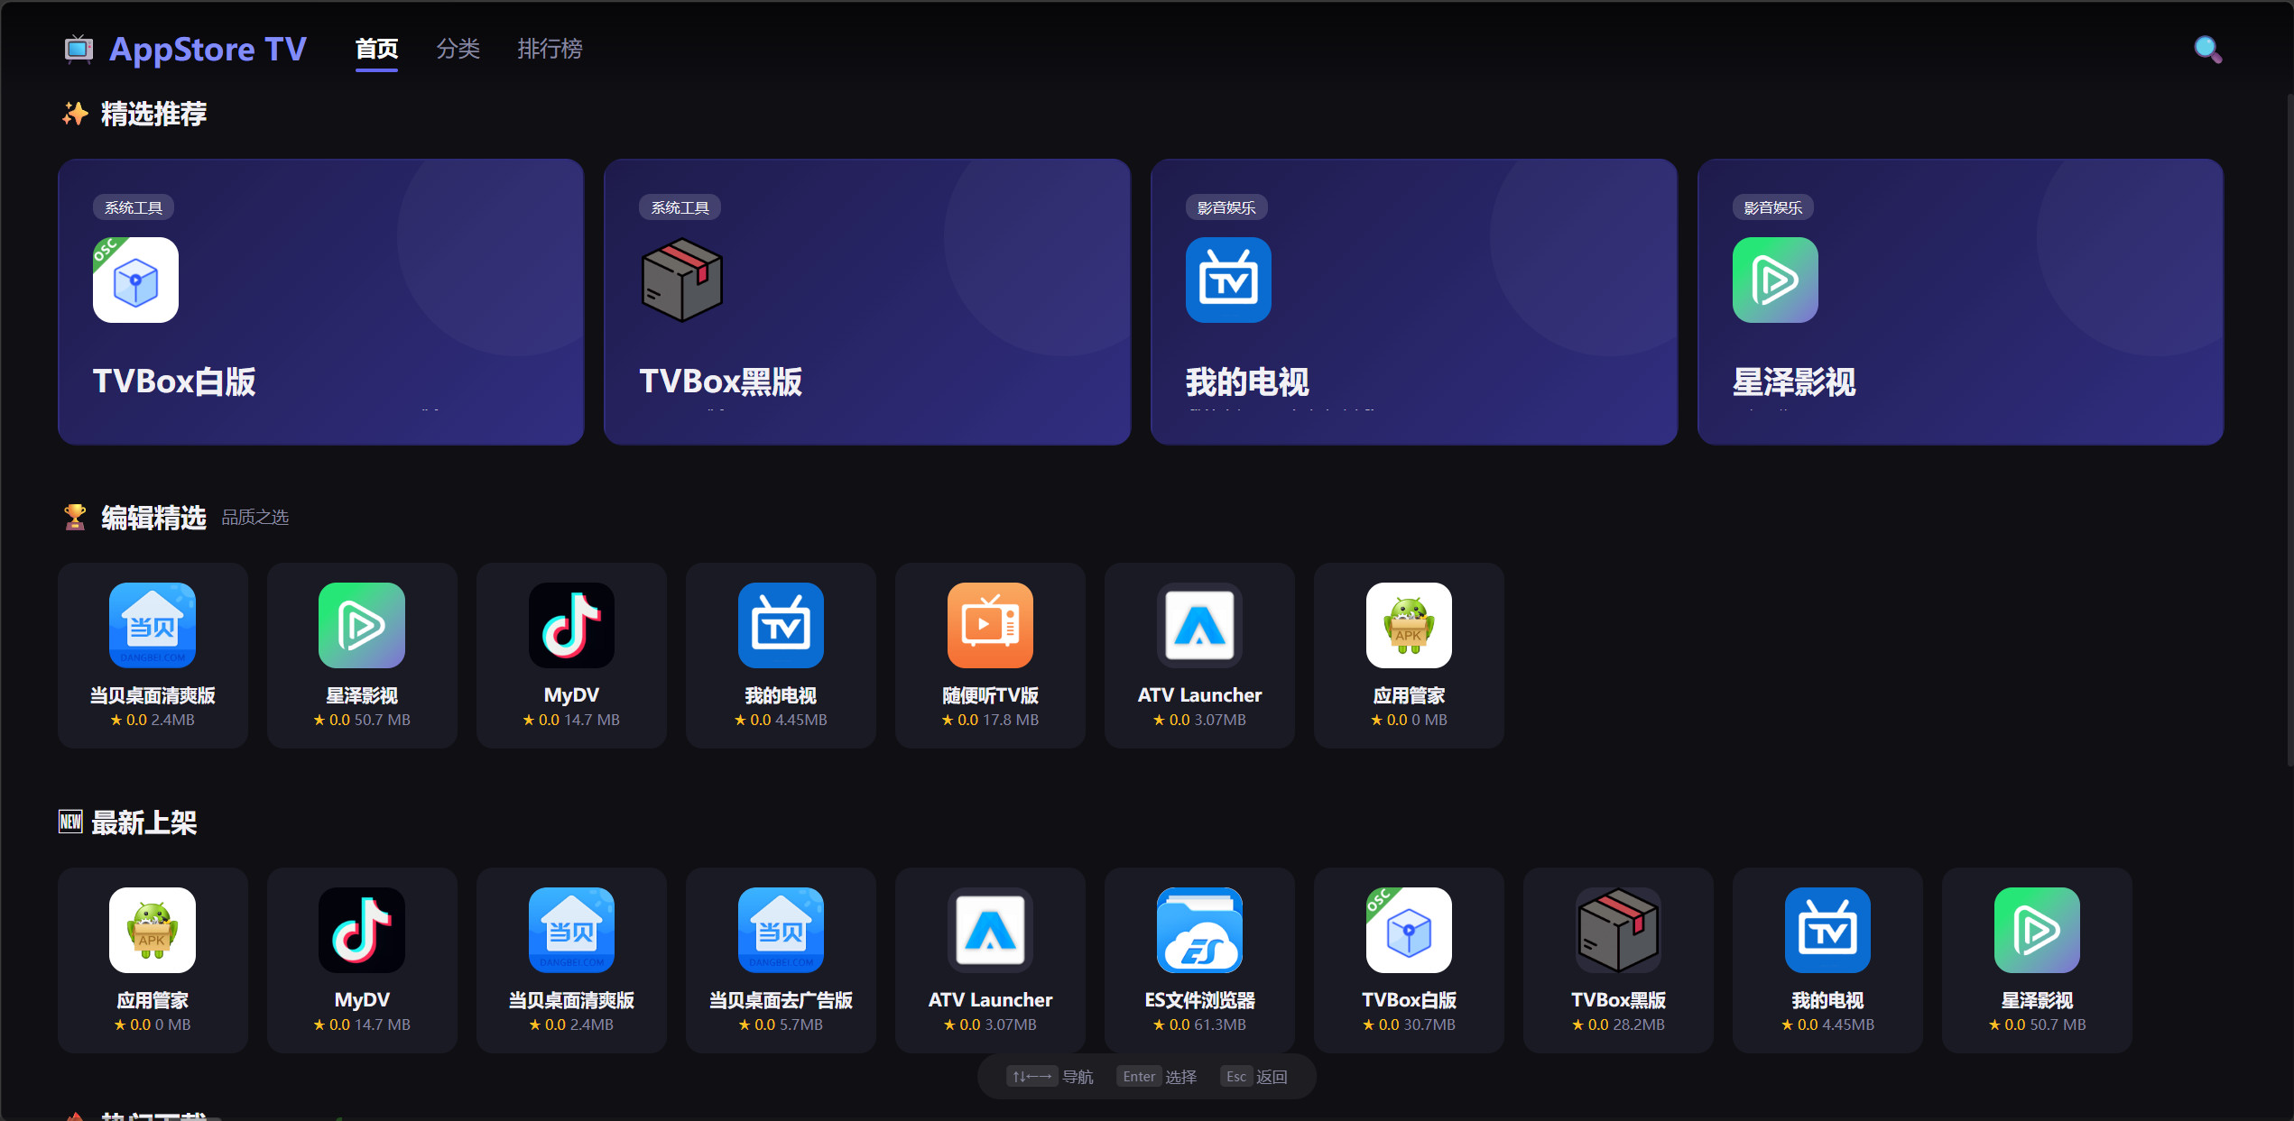Click the 星泽影视 icon under 最新上架
Viewport: 2294px width, 1121px height.
[x=2037, y=930]
